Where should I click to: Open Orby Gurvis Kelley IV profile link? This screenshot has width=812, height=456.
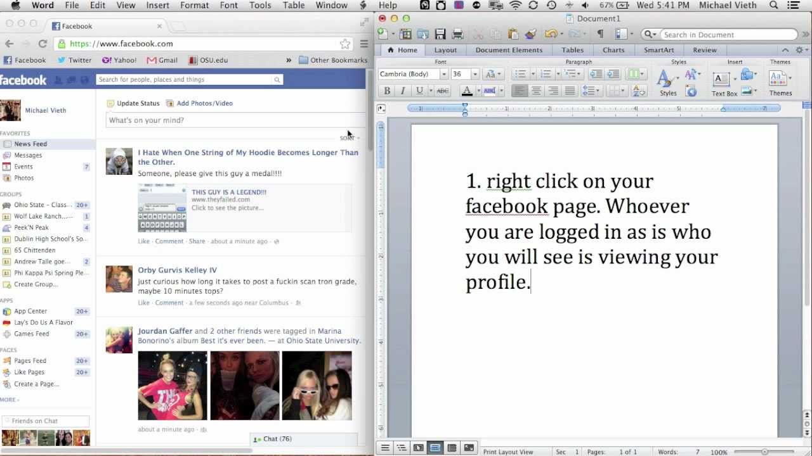177,270
